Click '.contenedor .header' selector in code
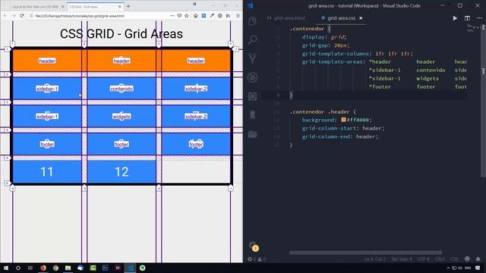 320,111
